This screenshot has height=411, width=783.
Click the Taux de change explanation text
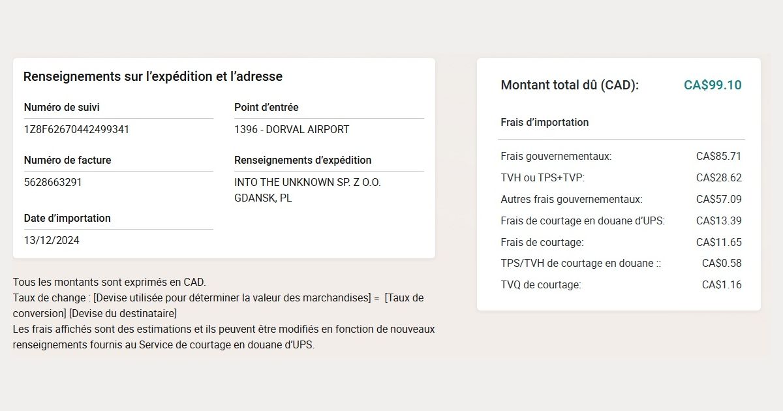[x=218, y=298]
